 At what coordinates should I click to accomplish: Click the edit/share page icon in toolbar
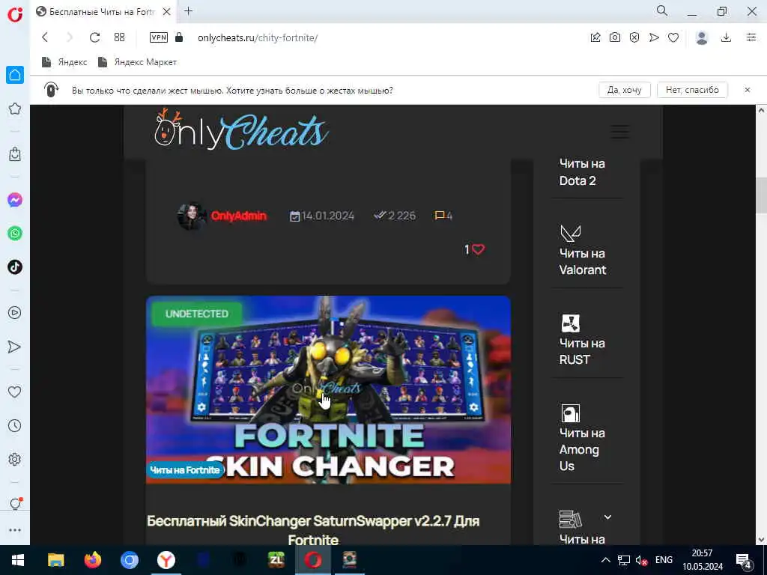(595, 37)
